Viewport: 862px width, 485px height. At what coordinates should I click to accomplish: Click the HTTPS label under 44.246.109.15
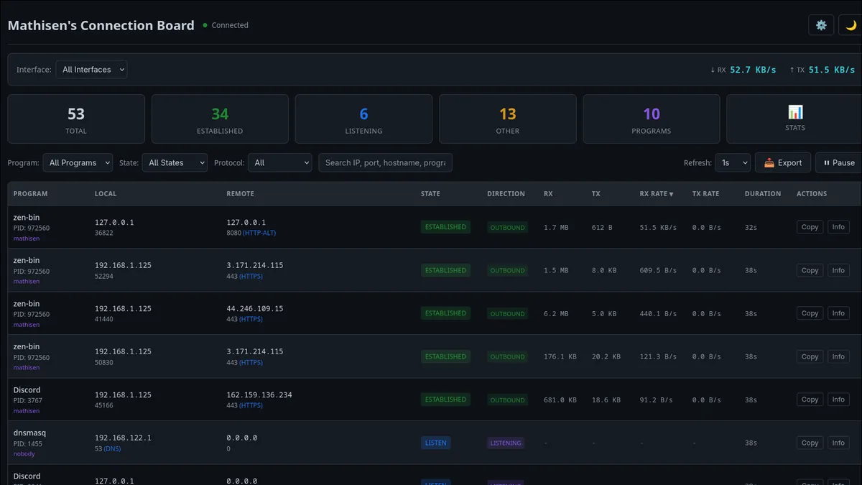251,319
